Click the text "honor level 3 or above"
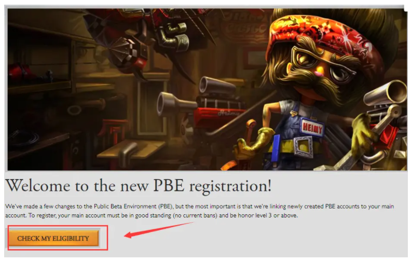 (x=268, y=215)
